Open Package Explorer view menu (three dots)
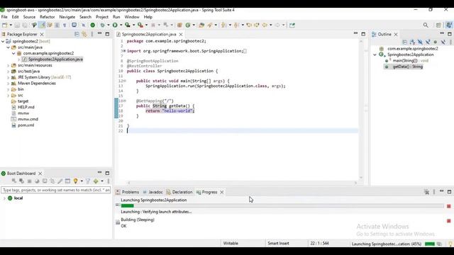Image resolution: width=454 pixels, height=255 pixels. pyautogui.click(x=92, y=34)
